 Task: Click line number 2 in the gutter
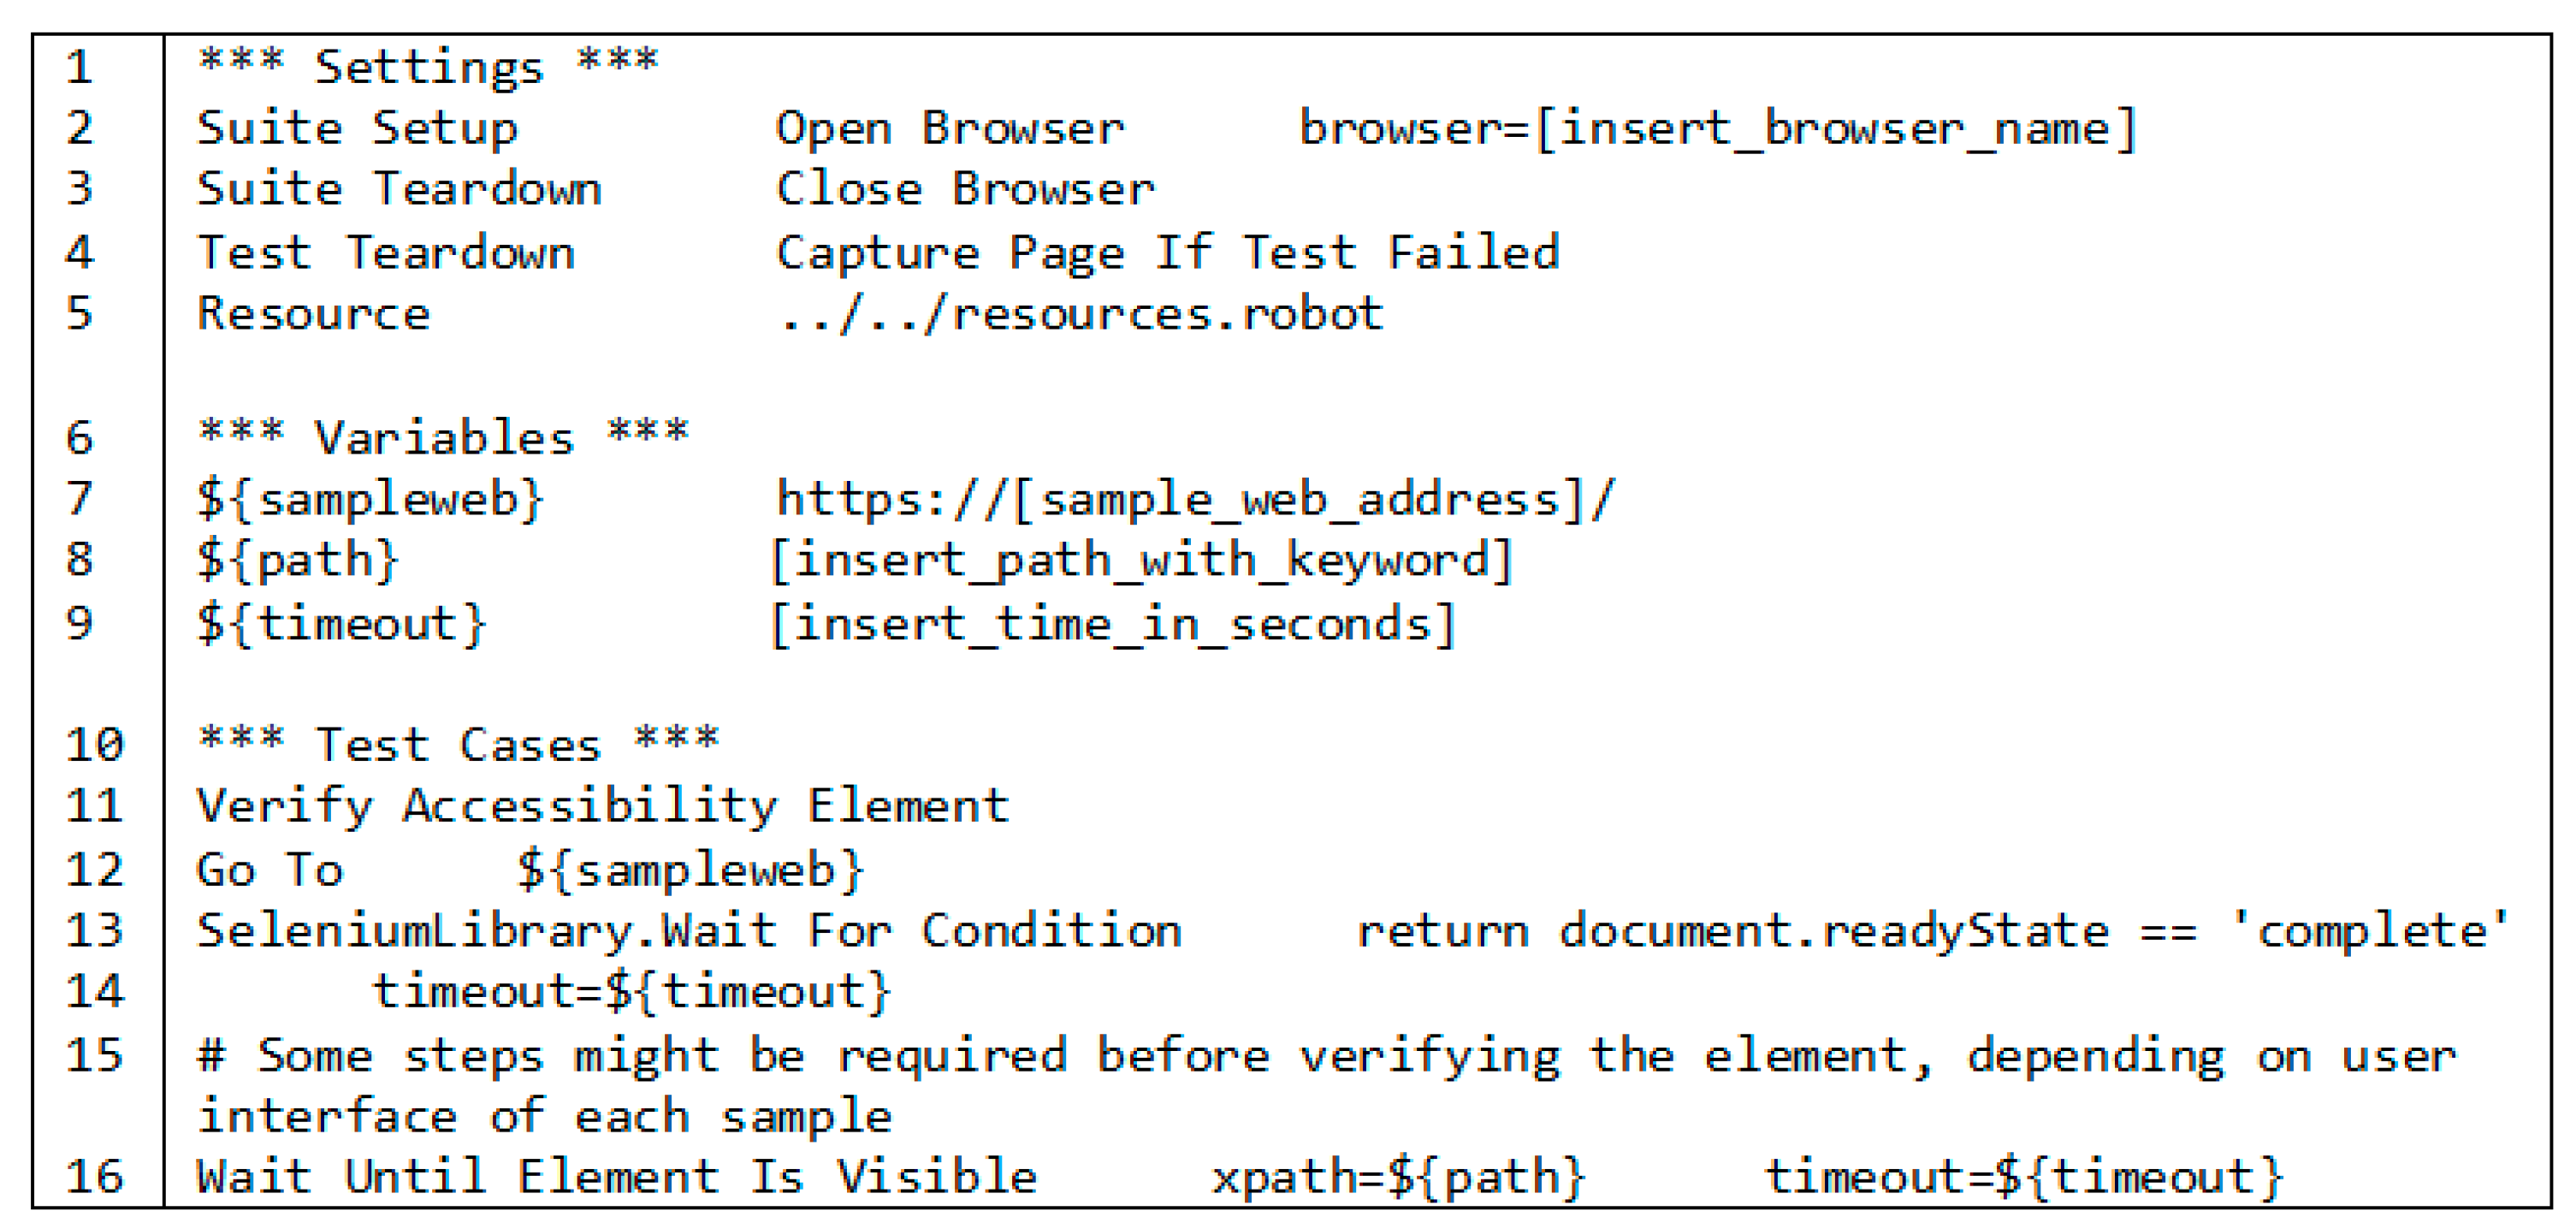click(79, 129)
